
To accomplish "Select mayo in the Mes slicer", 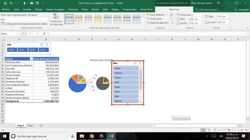I will pyautogui.click(x=126, y=87).
